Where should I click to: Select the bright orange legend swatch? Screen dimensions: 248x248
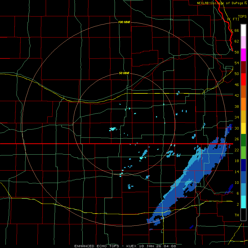[x=243, y=104]
